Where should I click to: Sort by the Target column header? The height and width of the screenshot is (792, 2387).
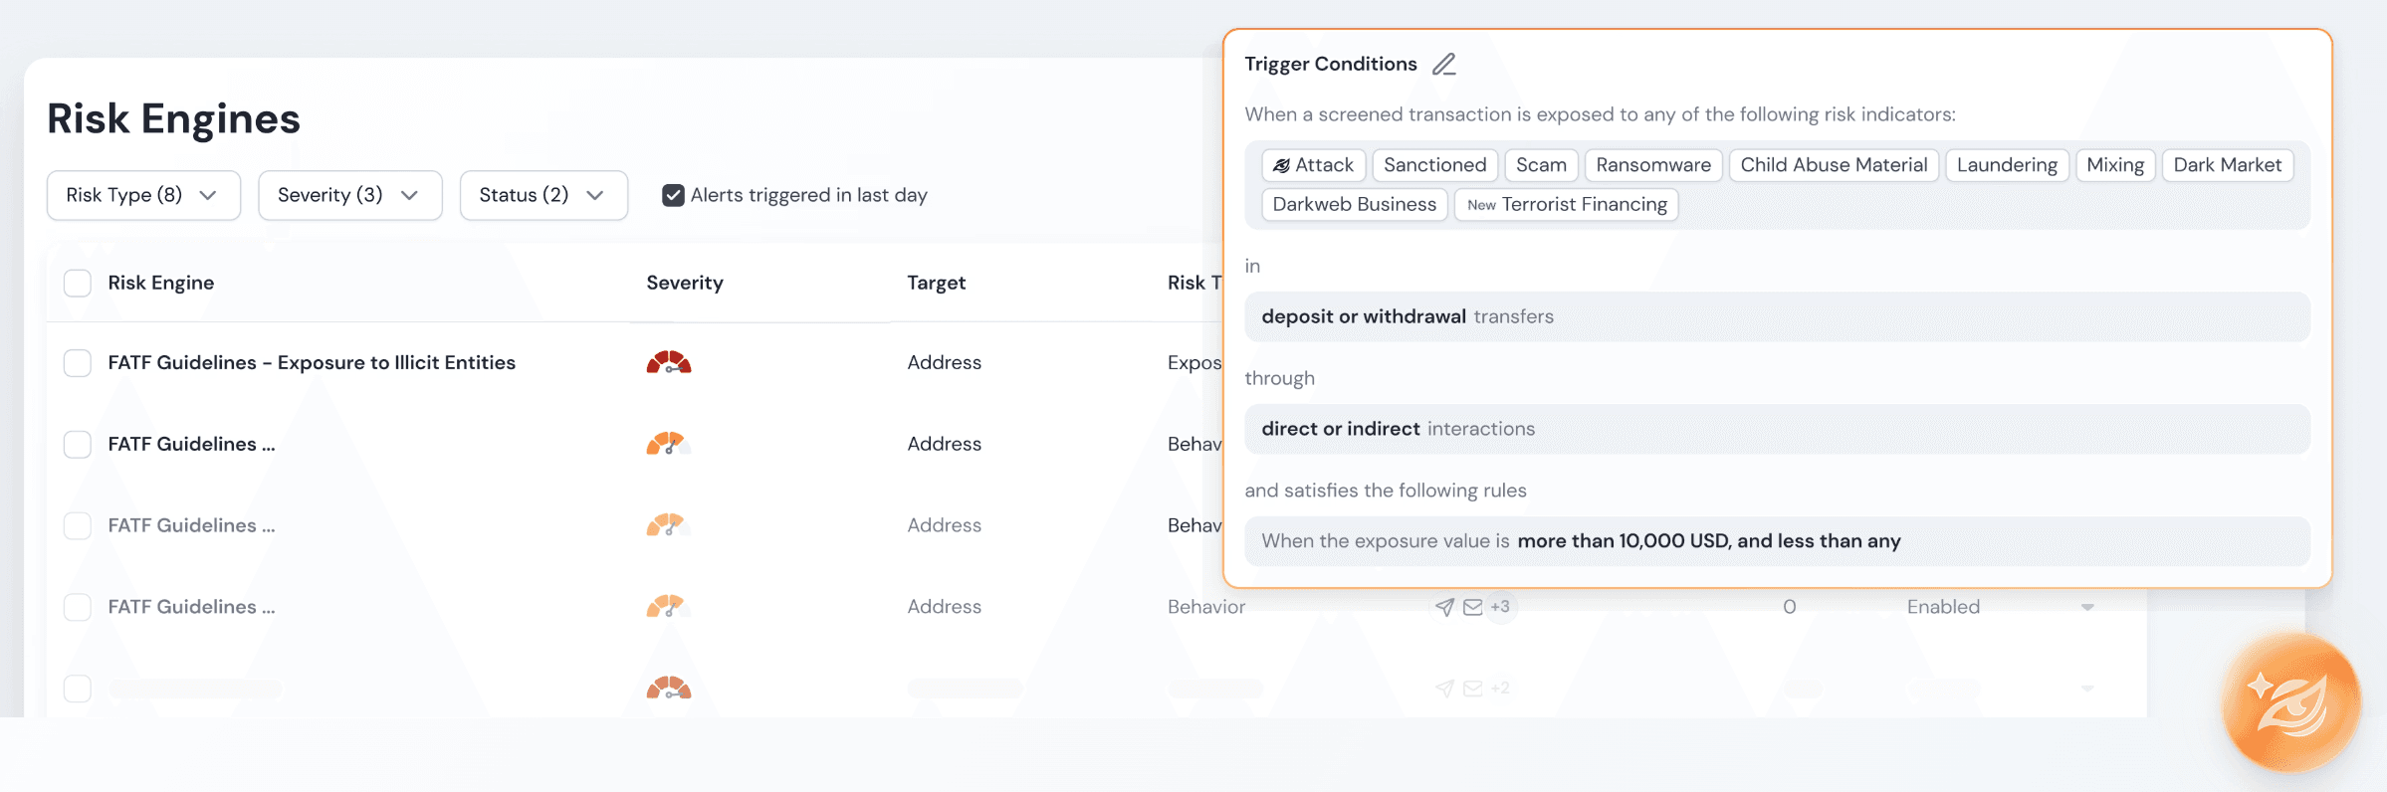click(936, 283)
